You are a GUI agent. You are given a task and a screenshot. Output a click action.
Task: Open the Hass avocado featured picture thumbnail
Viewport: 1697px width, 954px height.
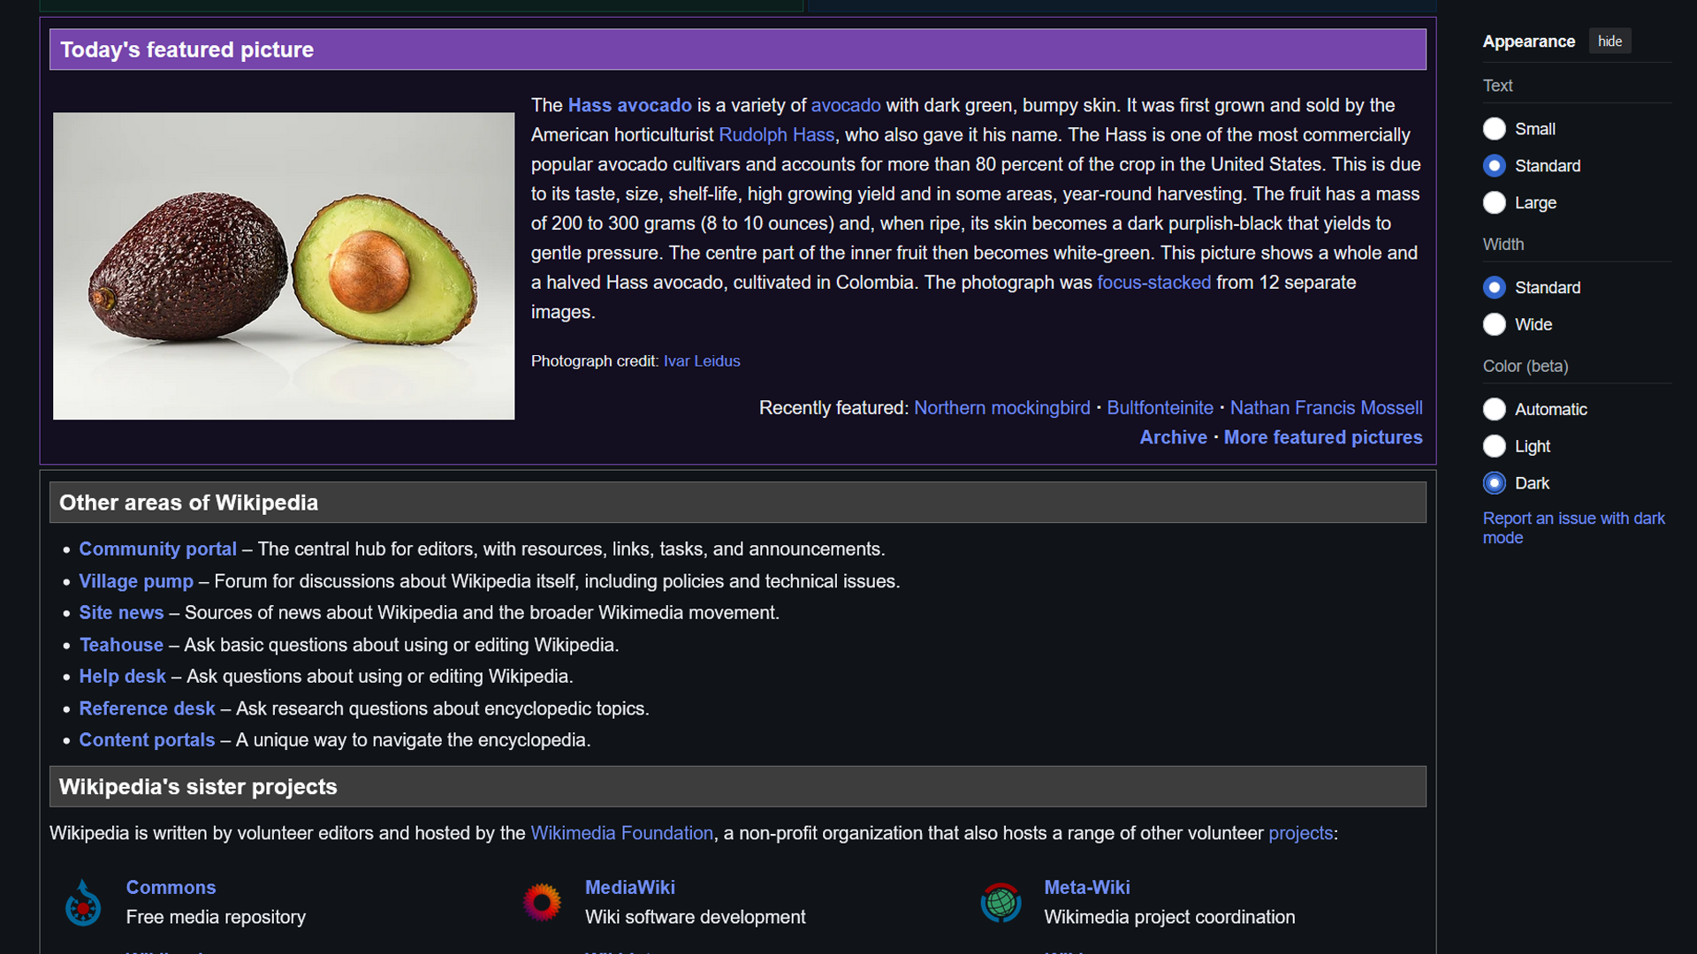(x=284, y=266)
